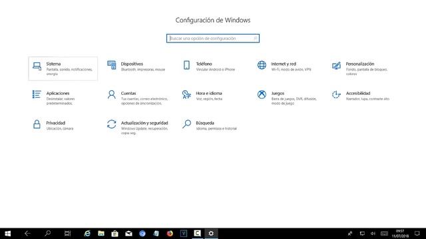The width and height of the screenshot is (426, 239).
Task: Click in the Buscar una opción search field
Action: click(x=213, y=39)
